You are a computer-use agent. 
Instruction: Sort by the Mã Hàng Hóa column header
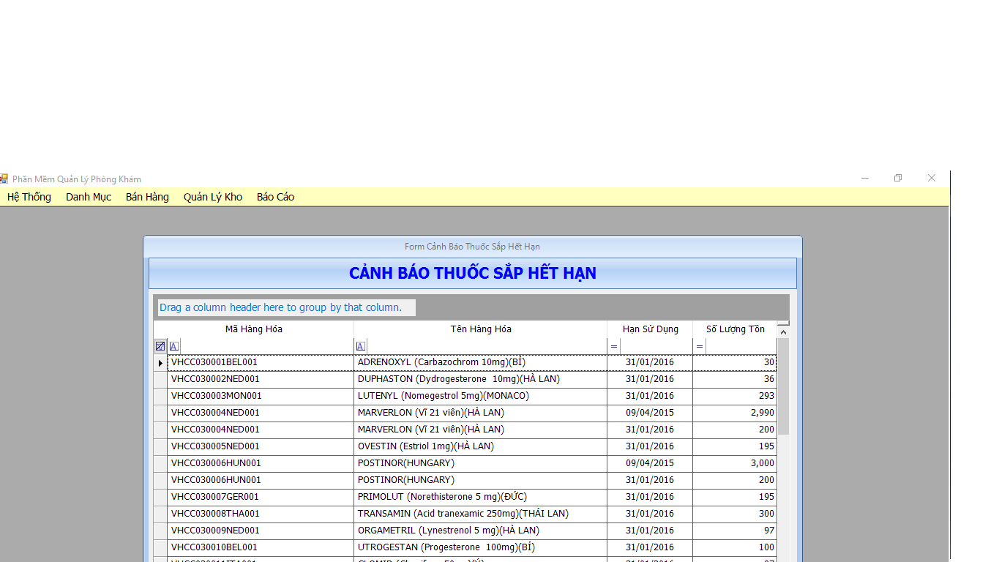click(253, 329)
